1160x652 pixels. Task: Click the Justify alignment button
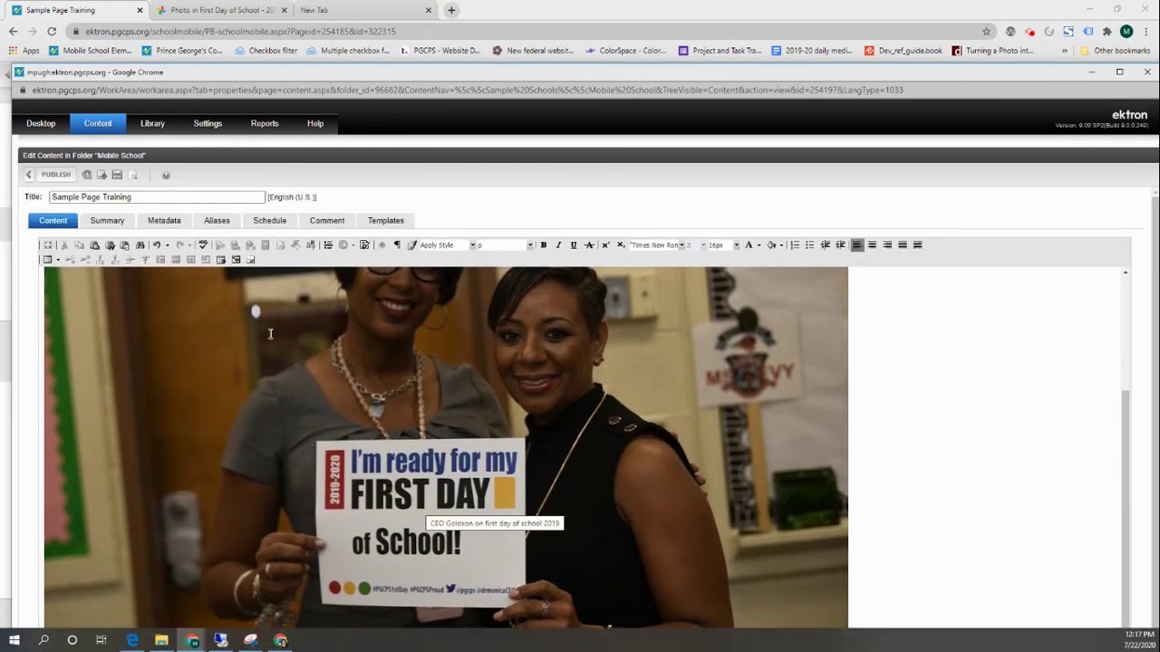[903, 244]
